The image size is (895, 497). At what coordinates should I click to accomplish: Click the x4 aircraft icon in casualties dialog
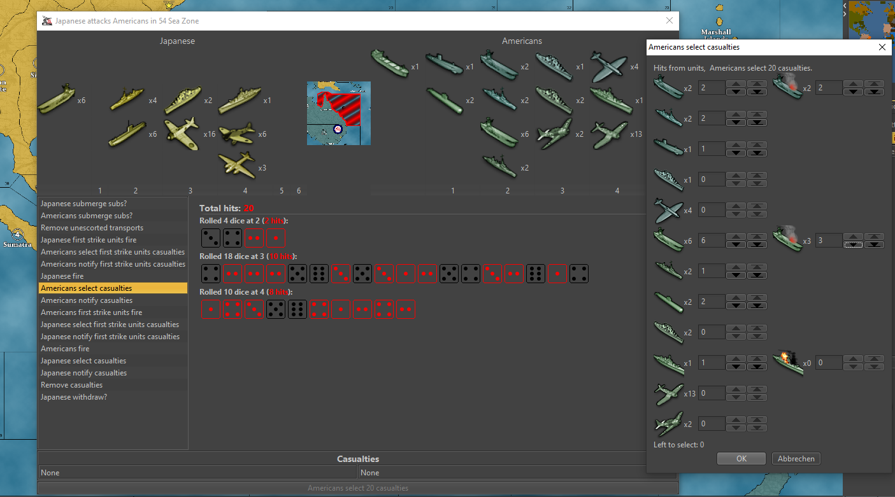point(668,209)
